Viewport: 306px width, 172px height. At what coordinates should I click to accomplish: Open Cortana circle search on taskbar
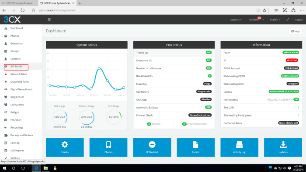pos(14,168)
